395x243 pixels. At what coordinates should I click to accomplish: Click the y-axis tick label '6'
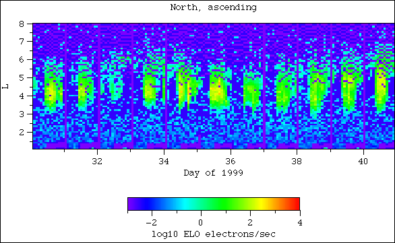point(22,60)
